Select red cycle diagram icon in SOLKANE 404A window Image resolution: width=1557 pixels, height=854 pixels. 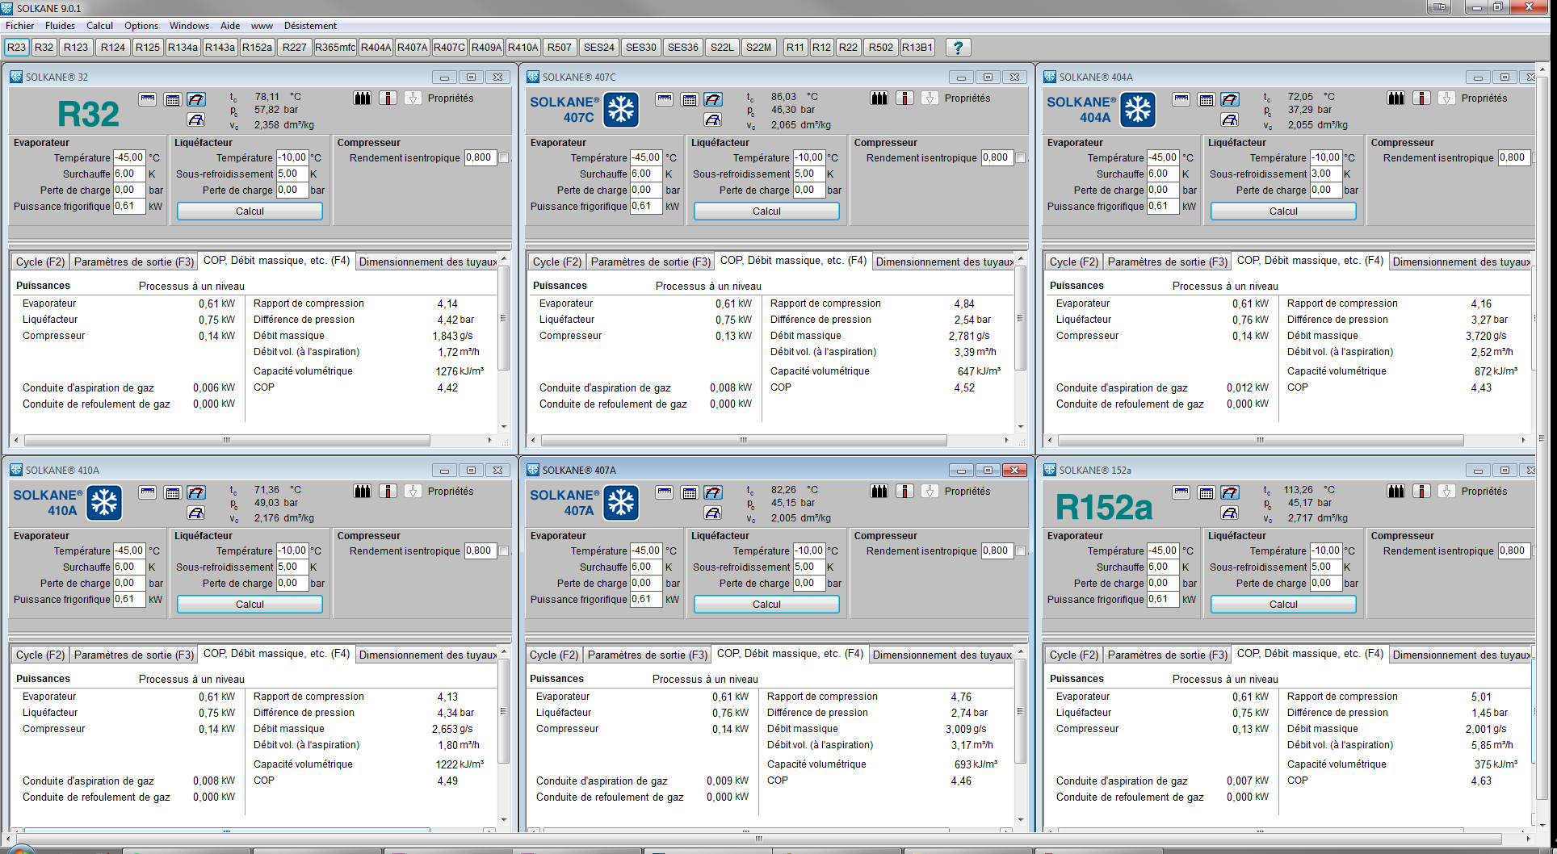coord(1230,99)
